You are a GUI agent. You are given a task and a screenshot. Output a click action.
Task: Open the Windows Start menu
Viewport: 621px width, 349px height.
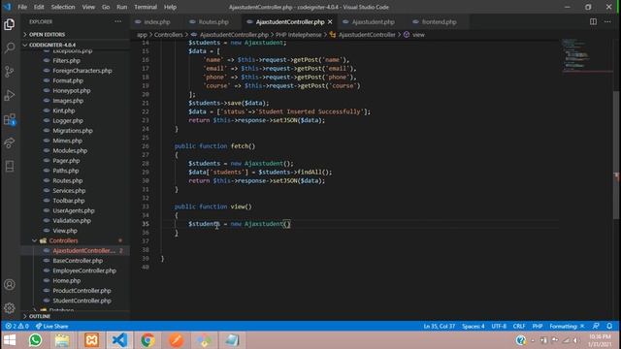point(10,340)
